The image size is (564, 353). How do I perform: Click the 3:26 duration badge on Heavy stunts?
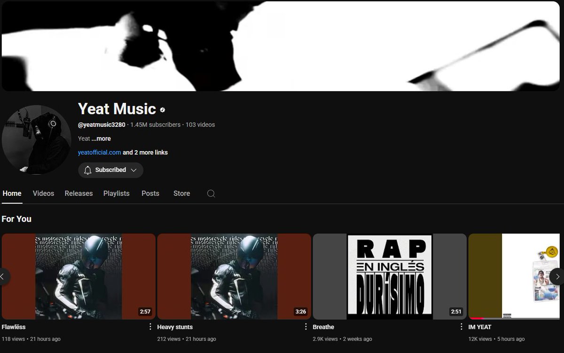[300, 312]
